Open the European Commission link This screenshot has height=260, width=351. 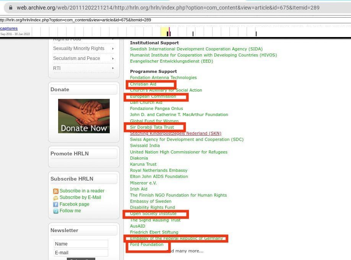click(x=153, y=96)
